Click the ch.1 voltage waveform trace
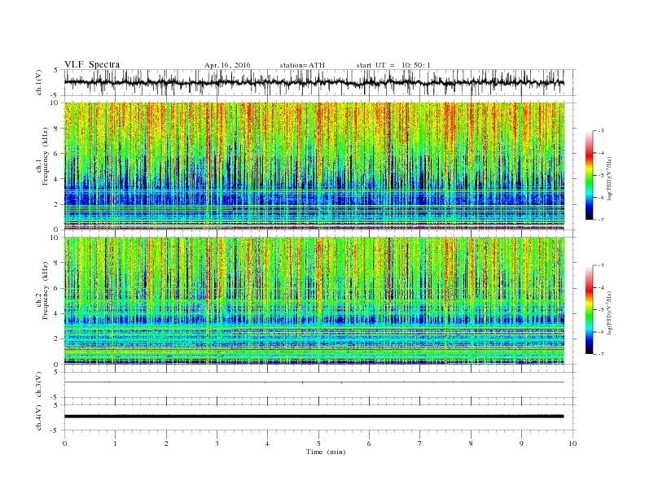 point(314,82)
